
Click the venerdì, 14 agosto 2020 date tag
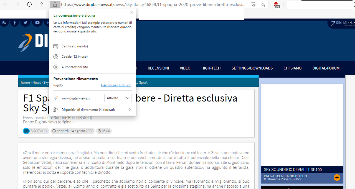coord(73,131)
